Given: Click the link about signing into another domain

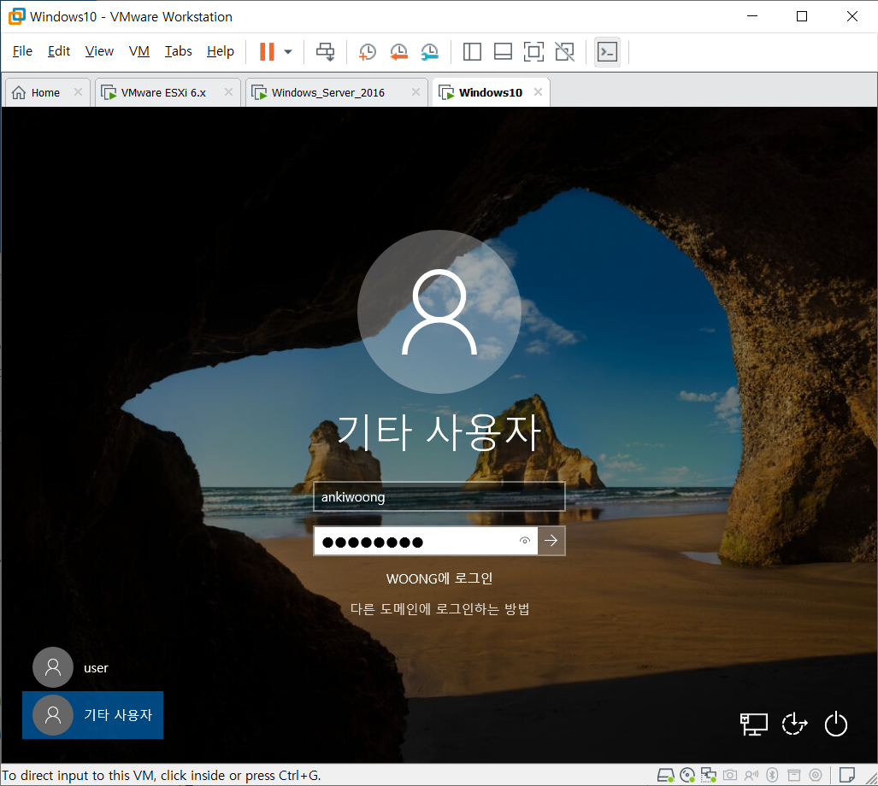Looking at the screenshot, I should point(440,608).
